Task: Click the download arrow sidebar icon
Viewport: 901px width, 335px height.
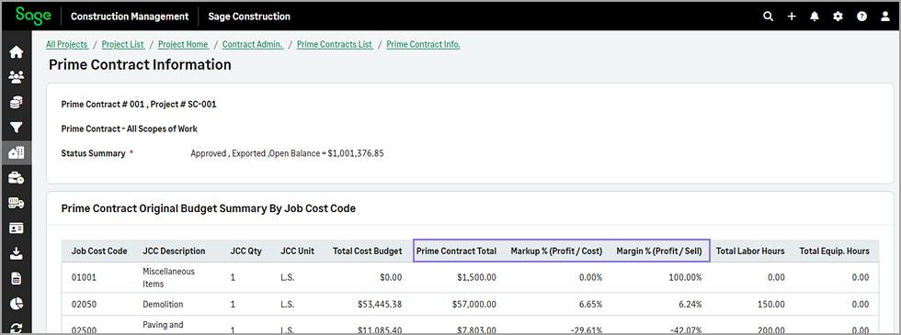Action: [17, 253]
